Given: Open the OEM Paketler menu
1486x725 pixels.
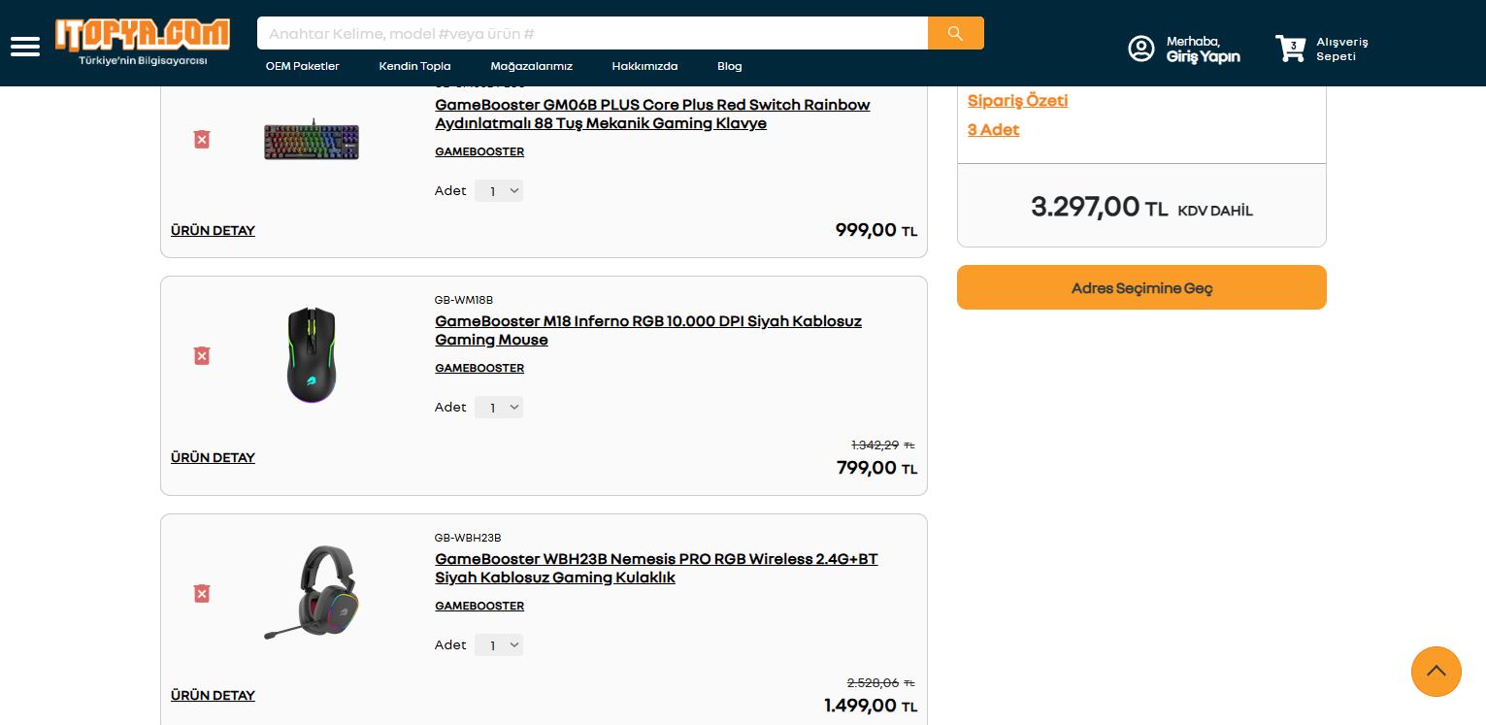Looking at the screenshot, I should (x=303, y=67).
